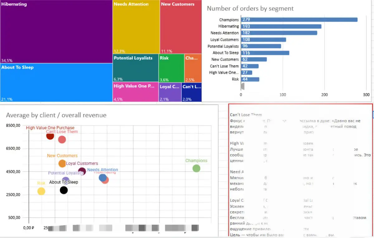Click the 2500,00 value on the y-axis
The height and width of the screenshot is (238, 374).
(x=13, y=194)
